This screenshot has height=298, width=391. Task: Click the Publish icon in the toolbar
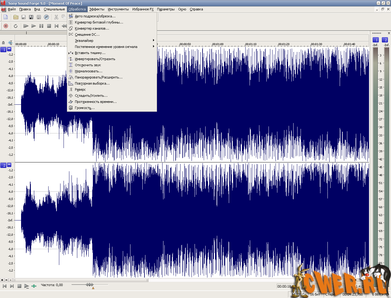46,17
